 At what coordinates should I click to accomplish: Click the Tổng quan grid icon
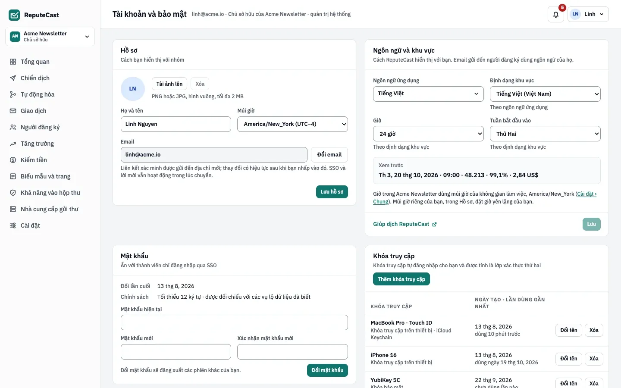coord(13,62)
